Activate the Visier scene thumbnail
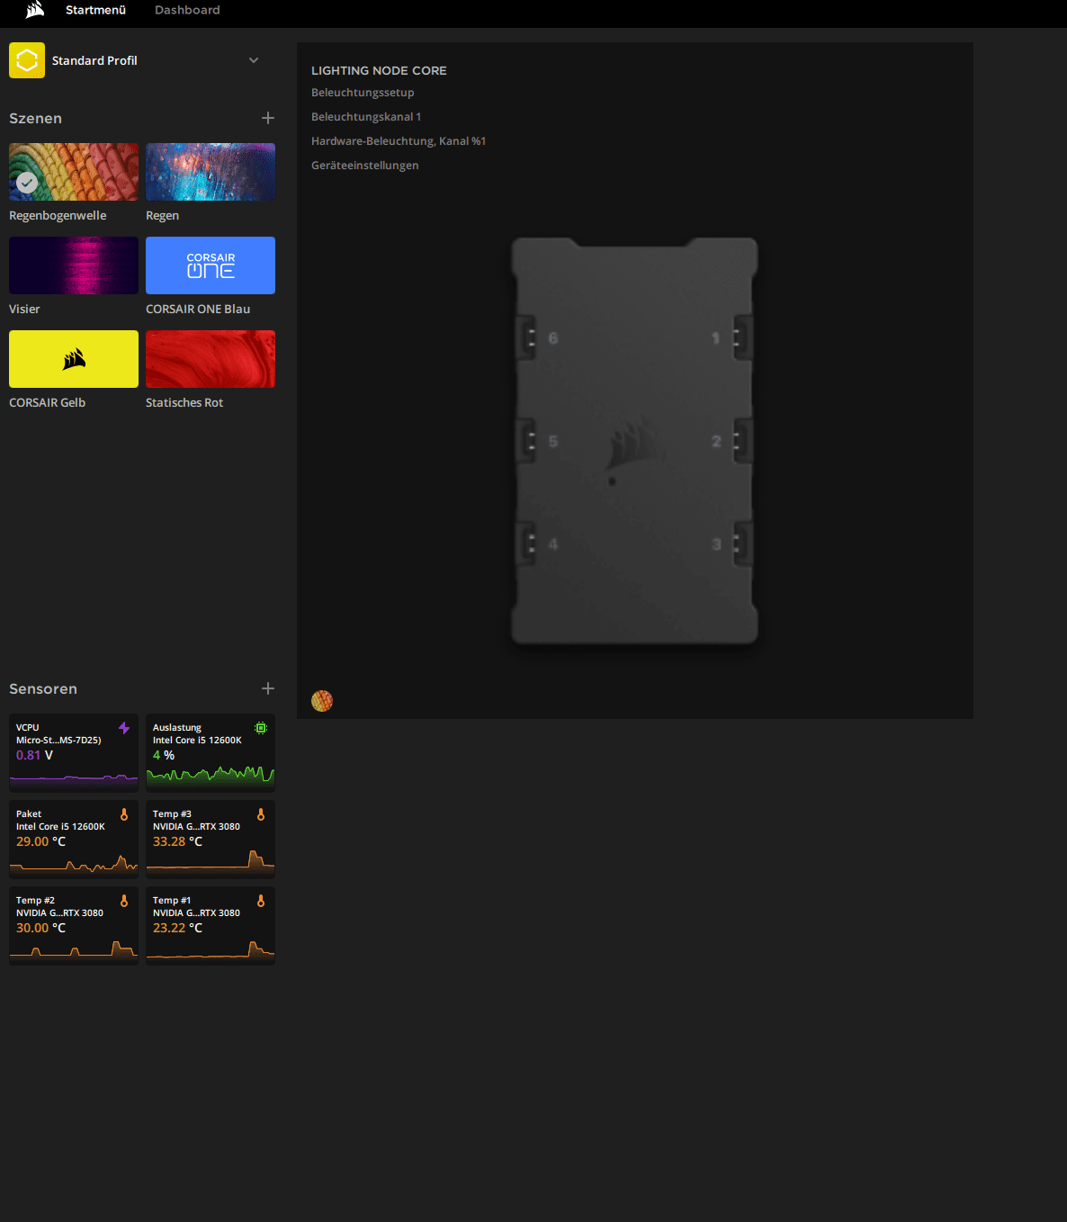Screen dimensions: 1067x1222 pyautogui.click(x=74, y=265)
